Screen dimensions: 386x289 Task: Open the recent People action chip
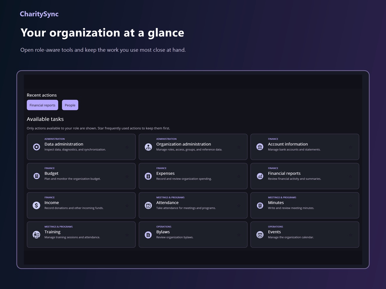tap(70, 105)
